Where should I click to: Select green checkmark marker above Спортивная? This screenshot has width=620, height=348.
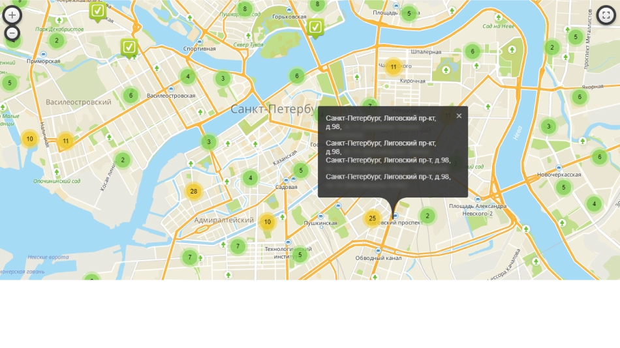(x=129, y=46)
